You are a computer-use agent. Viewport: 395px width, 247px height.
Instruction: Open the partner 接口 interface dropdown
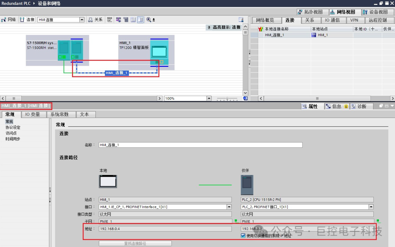point(371,207)
